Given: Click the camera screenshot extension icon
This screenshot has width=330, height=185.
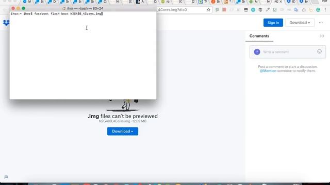Looking at the screenshot, I should tap(304, 10).
